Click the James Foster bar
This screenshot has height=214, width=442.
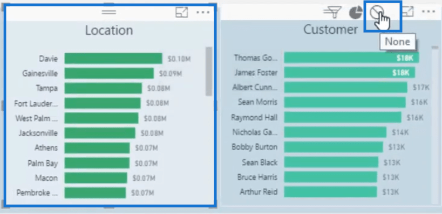coord(350,73)
